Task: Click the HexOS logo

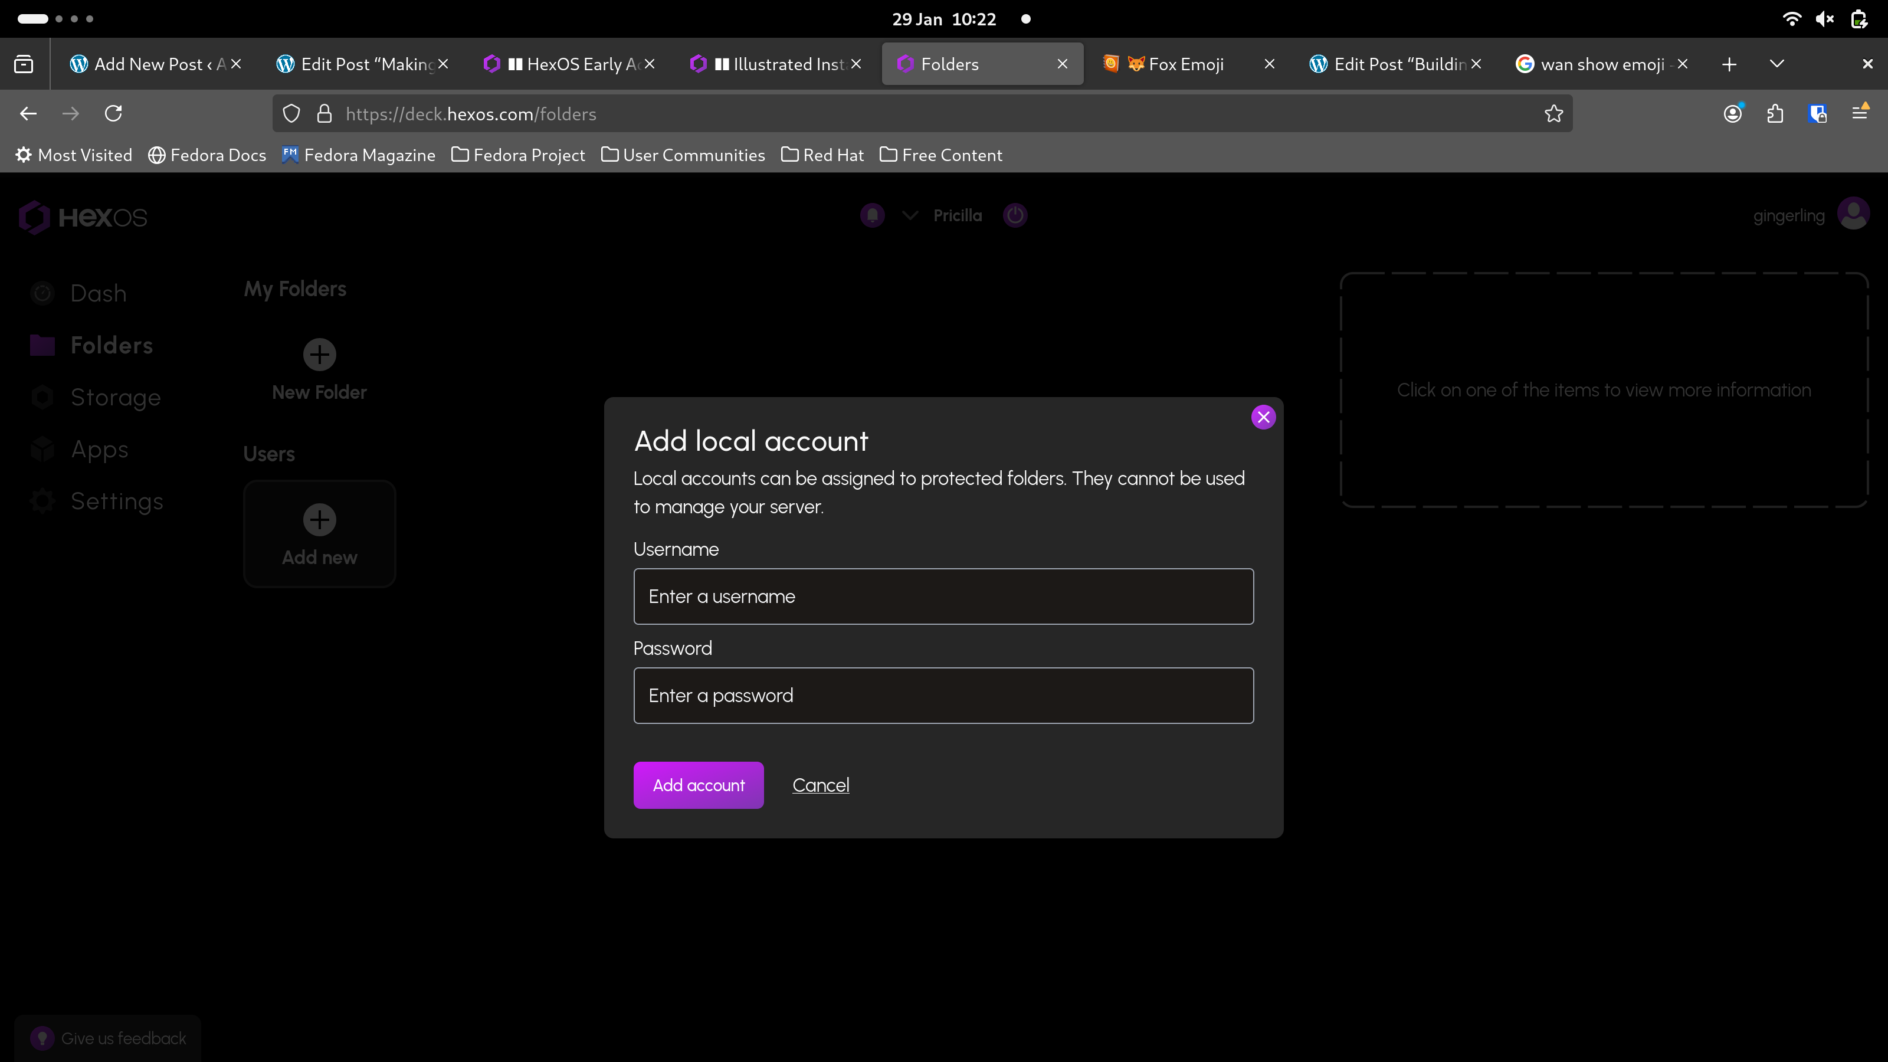Action: pos(83,217)
